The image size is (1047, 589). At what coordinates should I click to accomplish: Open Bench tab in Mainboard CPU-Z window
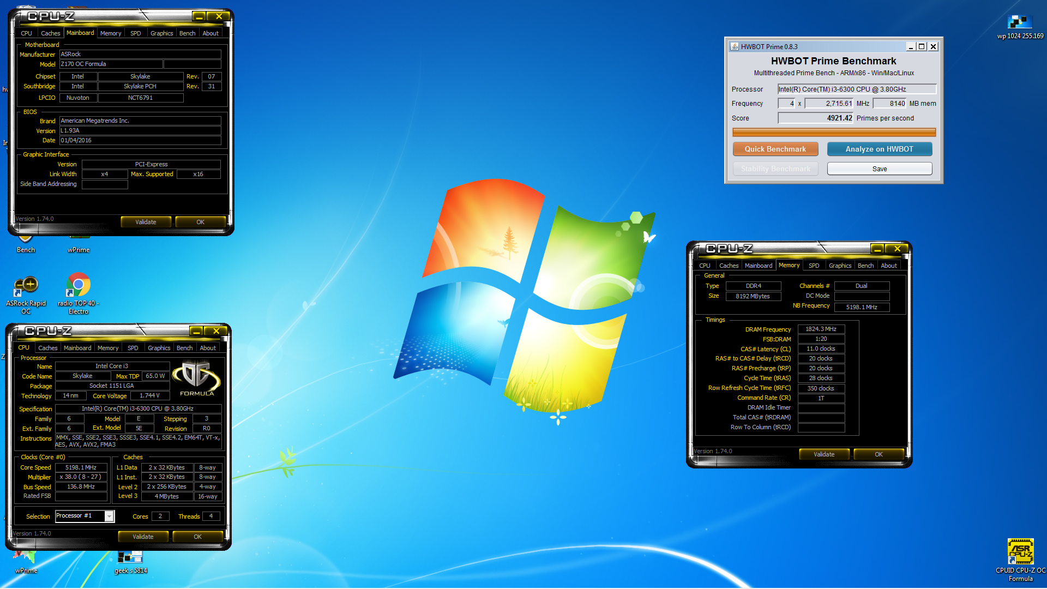tap(187, 33)
